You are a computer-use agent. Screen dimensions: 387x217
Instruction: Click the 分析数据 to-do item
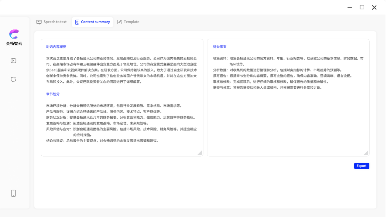tap(278, 70)
